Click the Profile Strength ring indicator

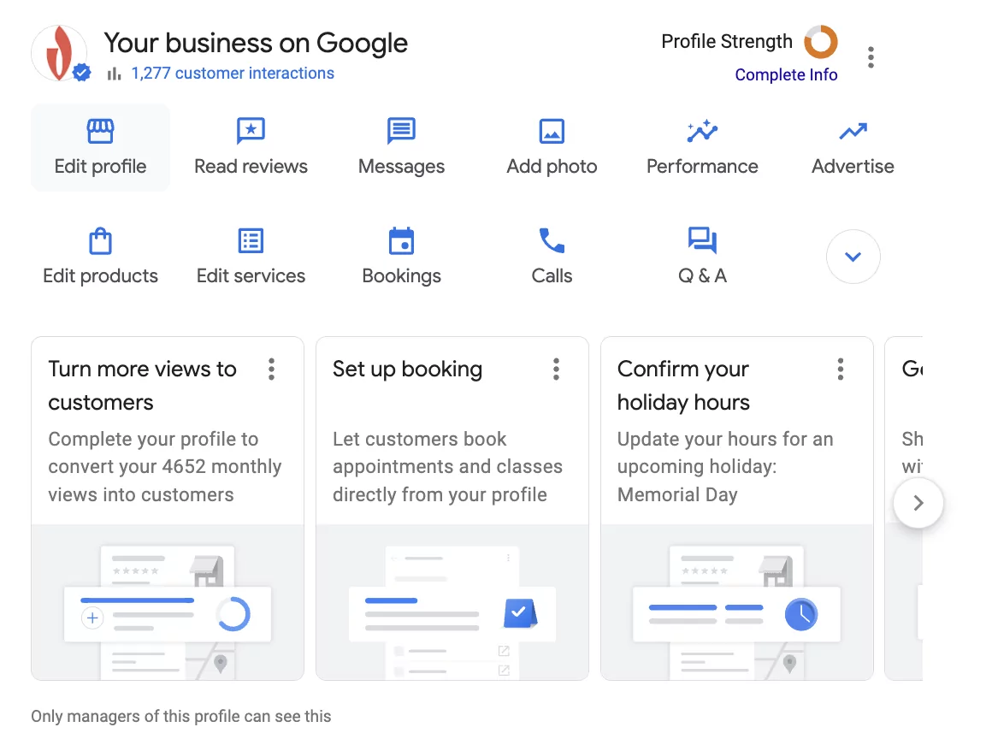[821, 42]
